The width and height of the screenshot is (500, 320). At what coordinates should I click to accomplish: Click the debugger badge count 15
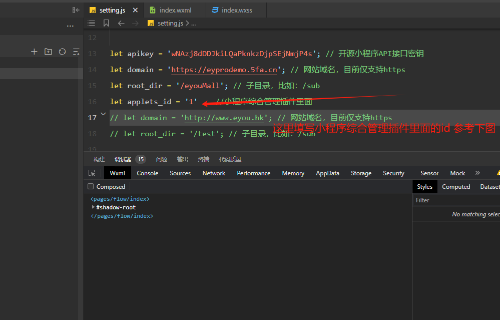click(x=141, y=159)
